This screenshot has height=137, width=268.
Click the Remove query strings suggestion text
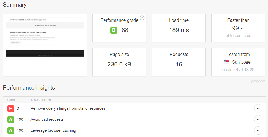coord(68,108)
